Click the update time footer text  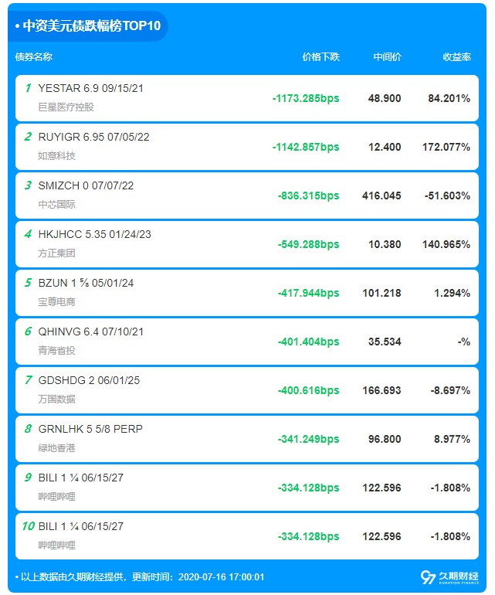tap(140, 577)
